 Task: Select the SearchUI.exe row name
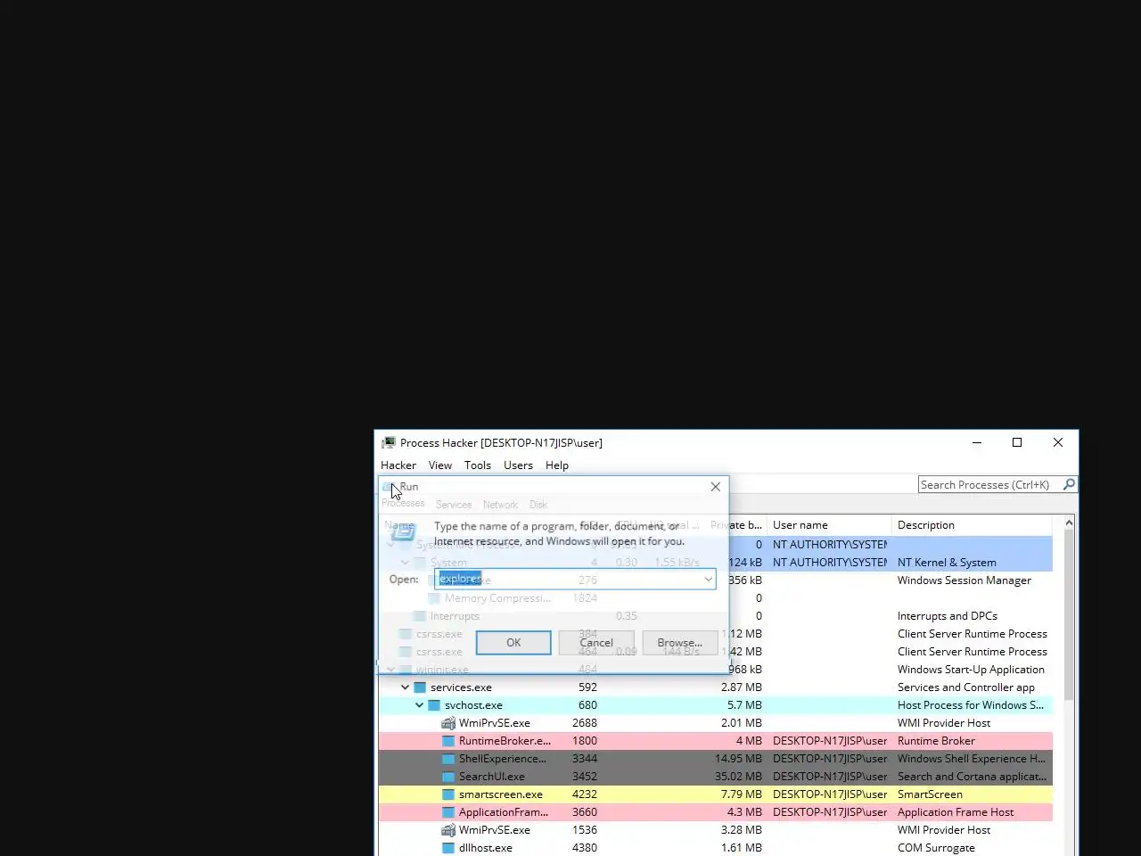[492, 777]
